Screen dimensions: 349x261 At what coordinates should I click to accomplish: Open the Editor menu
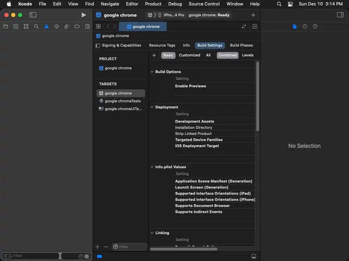[x=132, y=4]
